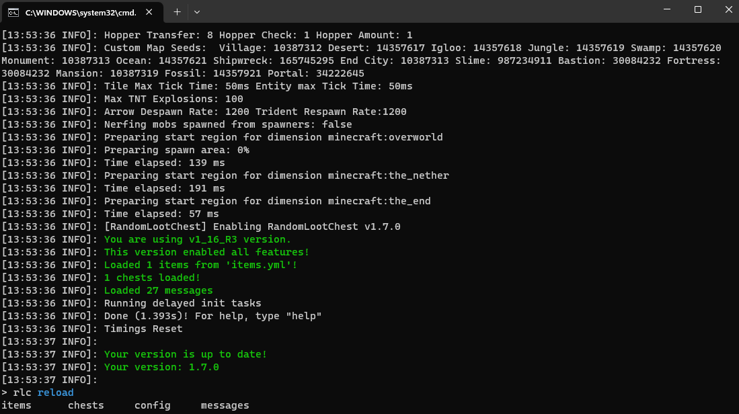Open a new terminal tab
Image resolution: width=739 pixels, height=414 pixels.
pos(178,12)
